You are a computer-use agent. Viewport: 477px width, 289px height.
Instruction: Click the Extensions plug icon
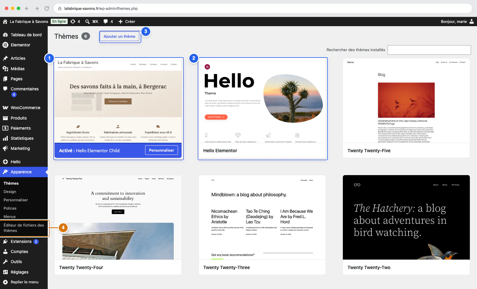click(x=5, y=241)
